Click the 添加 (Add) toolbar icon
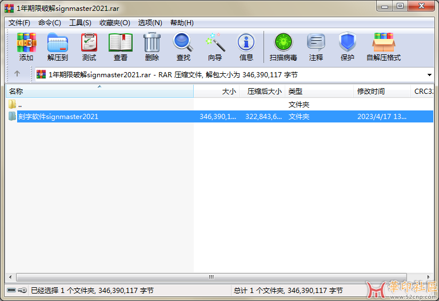Screen dimensions: 439x301 (x=26, y=42)
